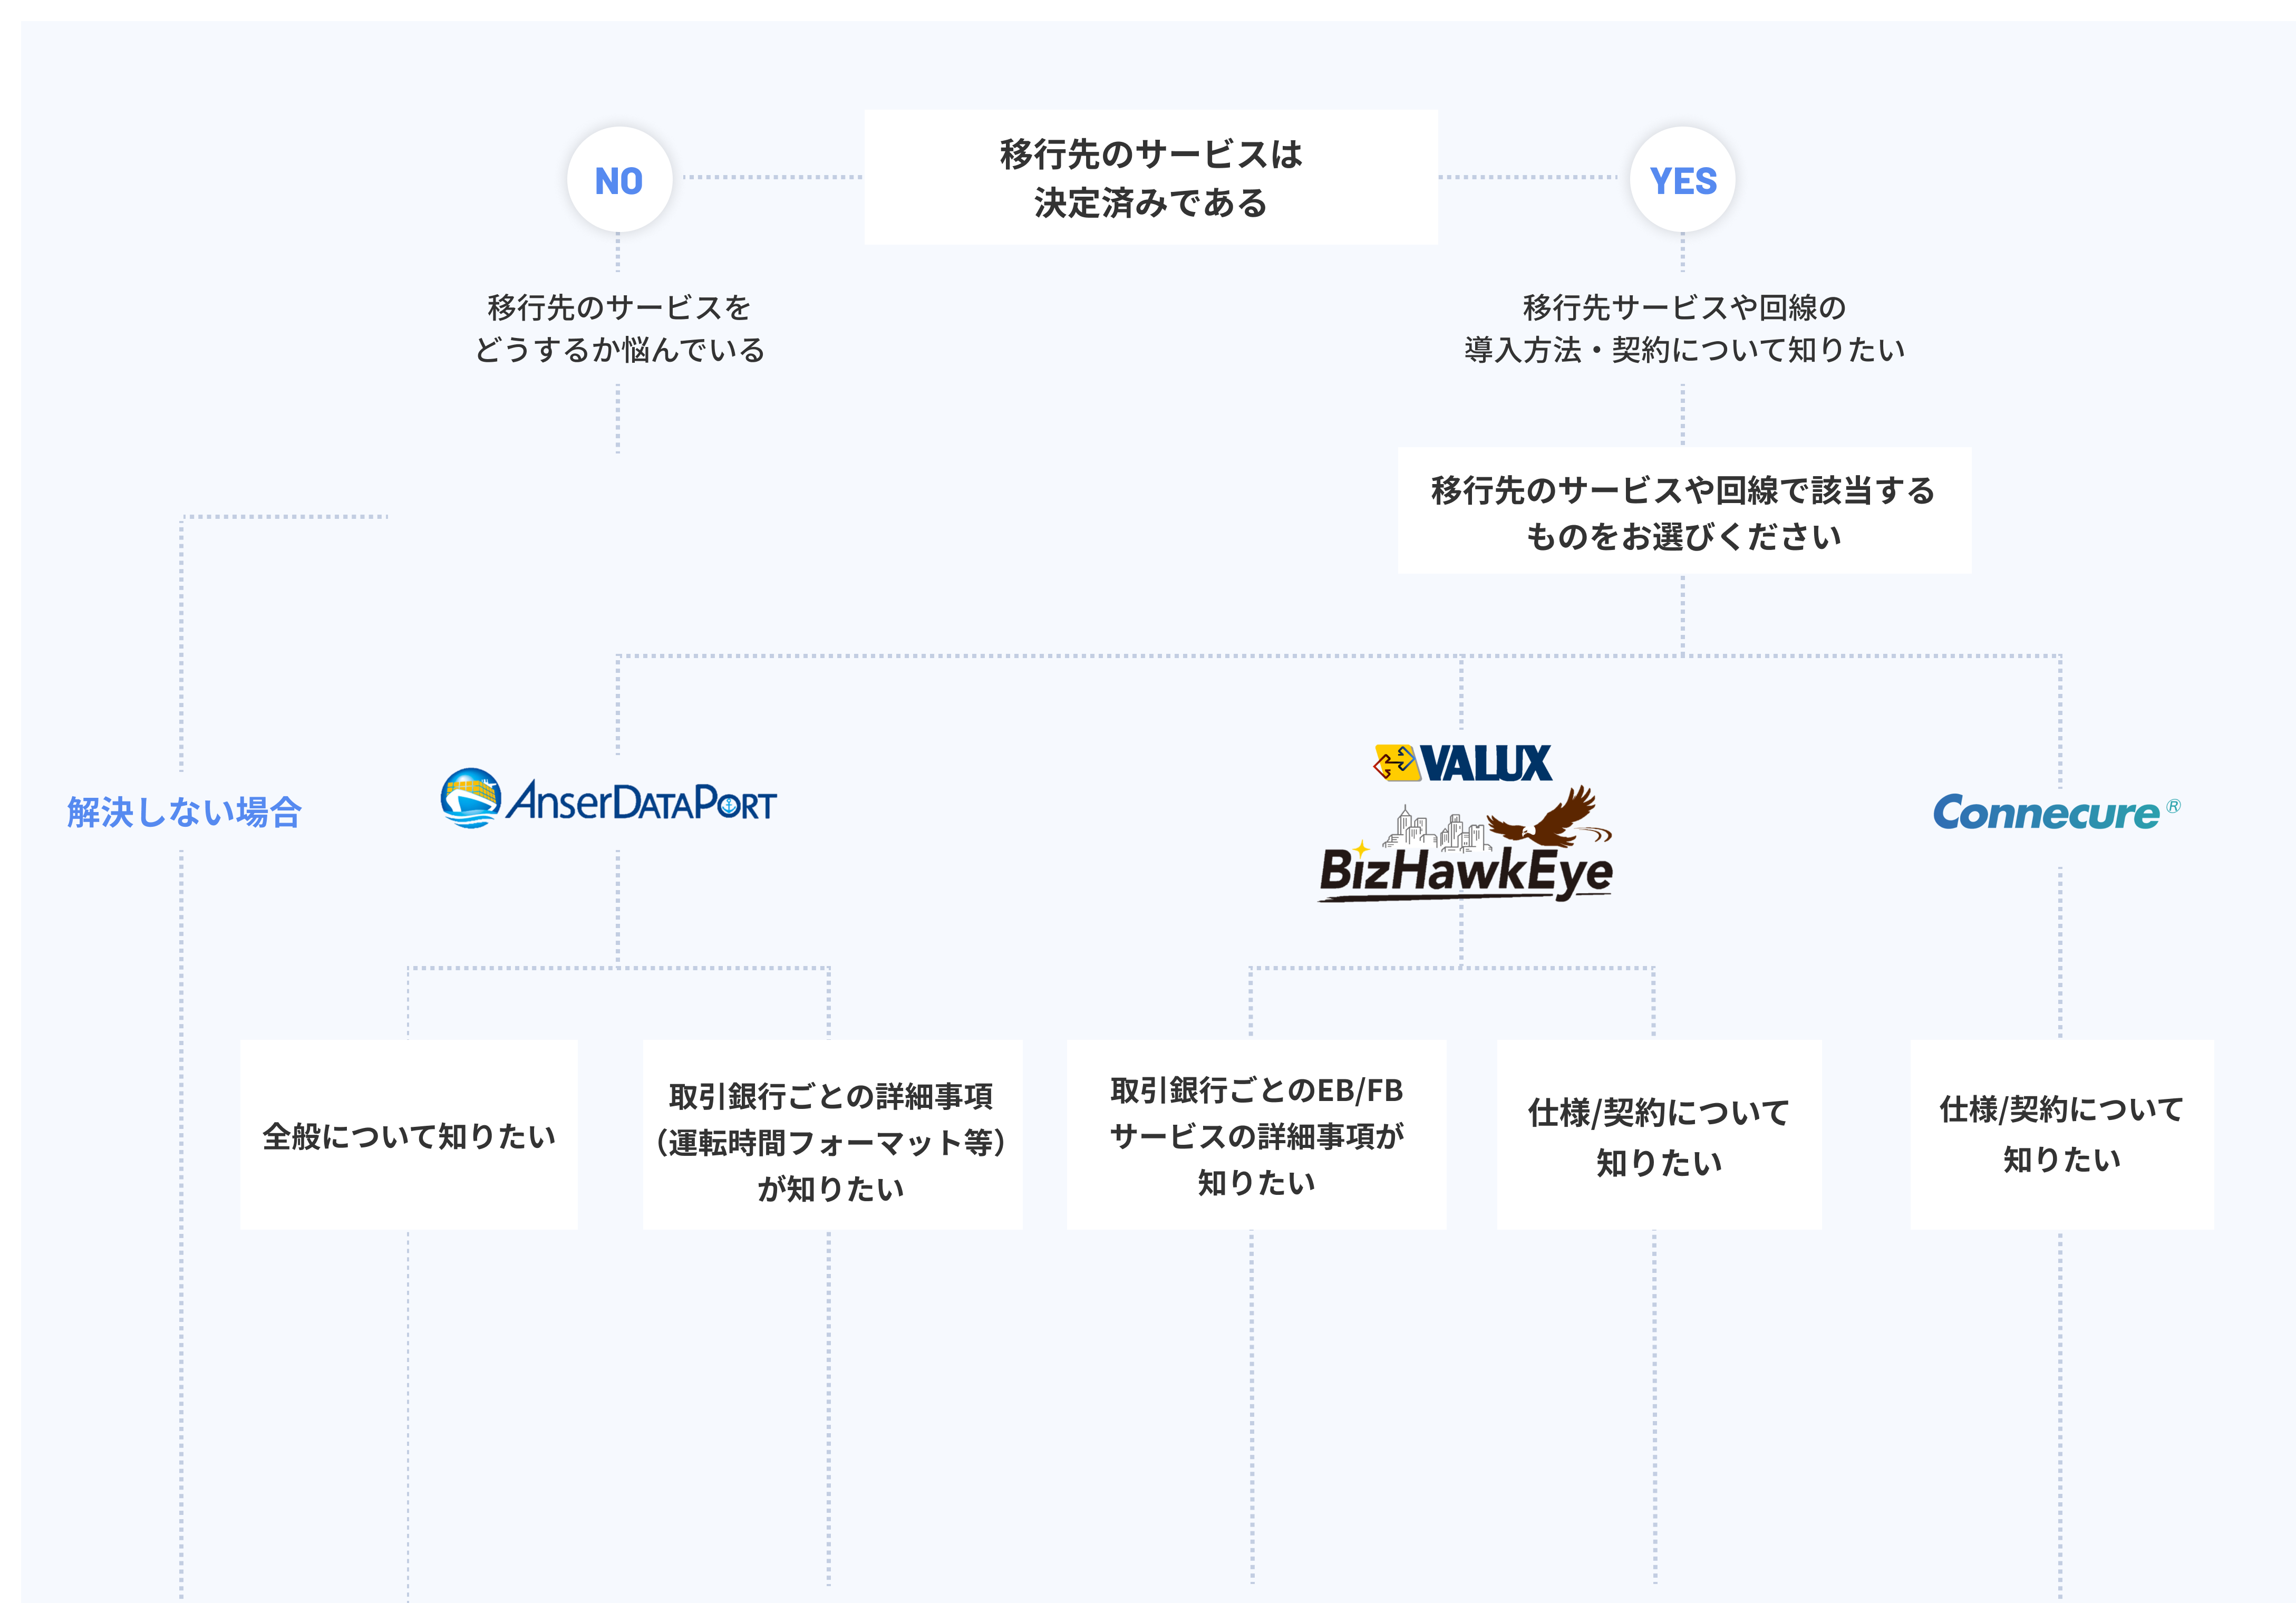Click 移行先のサービスや回線で該当するものをお選びください box

pyautogui.click(x=1684, y=511)
